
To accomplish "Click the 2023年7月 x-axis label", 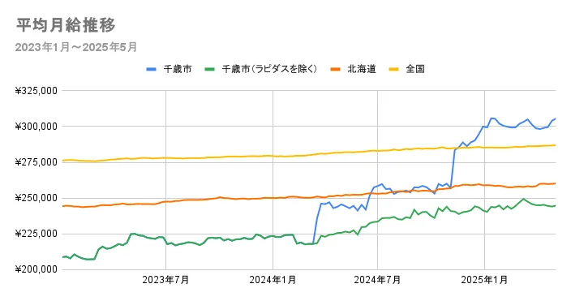I will click(x=165, y=280).
